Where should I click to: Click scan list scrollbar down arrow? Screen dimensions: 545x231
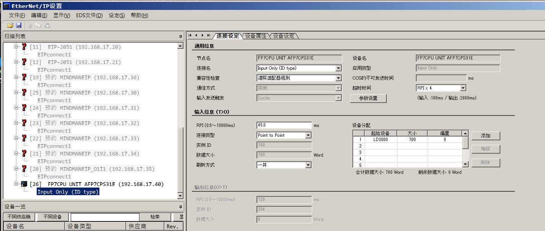[180, 196]
